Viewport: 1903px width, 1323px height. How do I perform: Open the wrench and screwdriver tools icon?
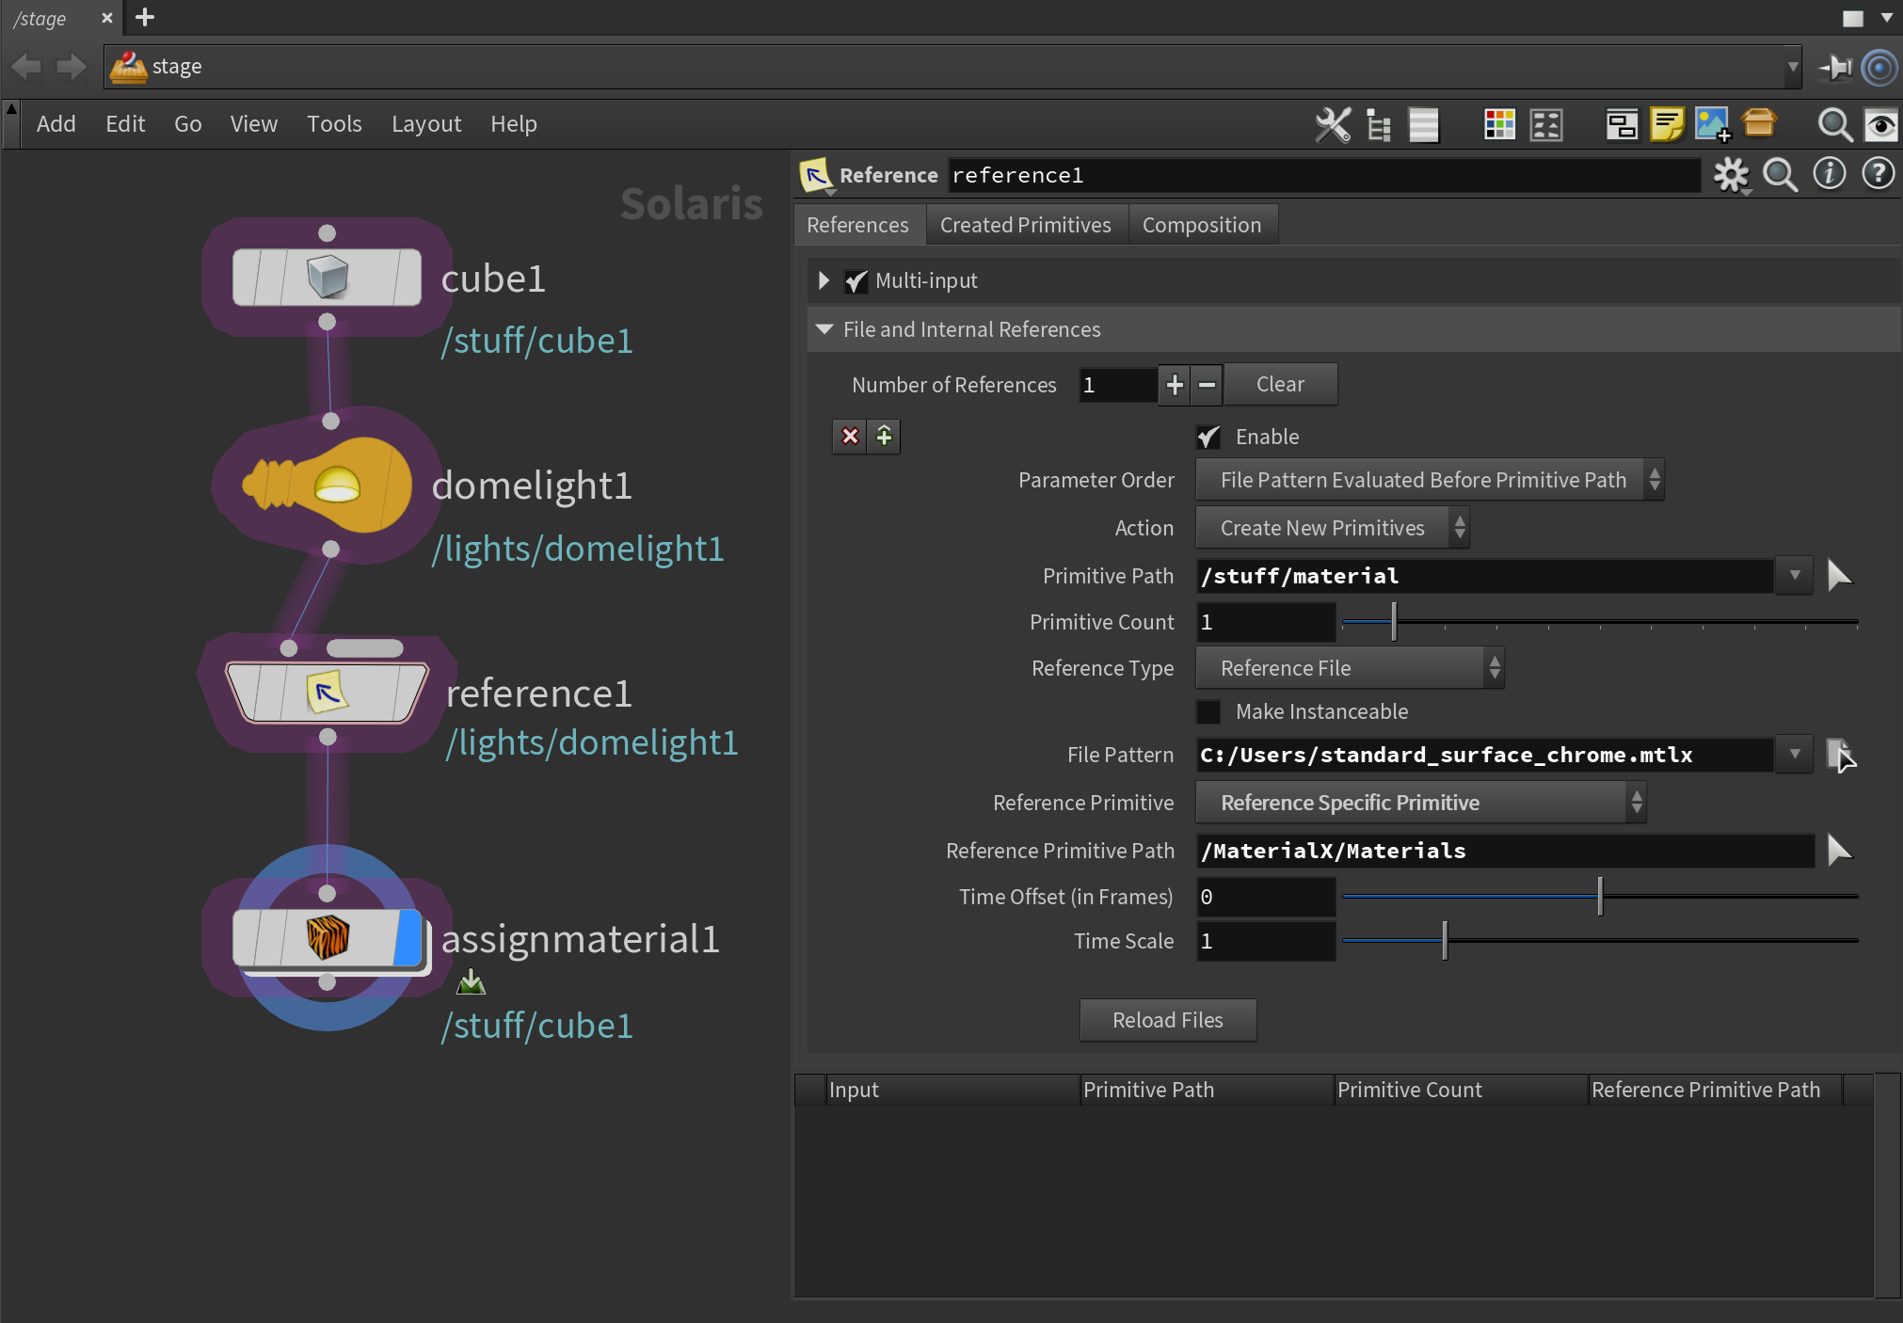pos(1333,124)
